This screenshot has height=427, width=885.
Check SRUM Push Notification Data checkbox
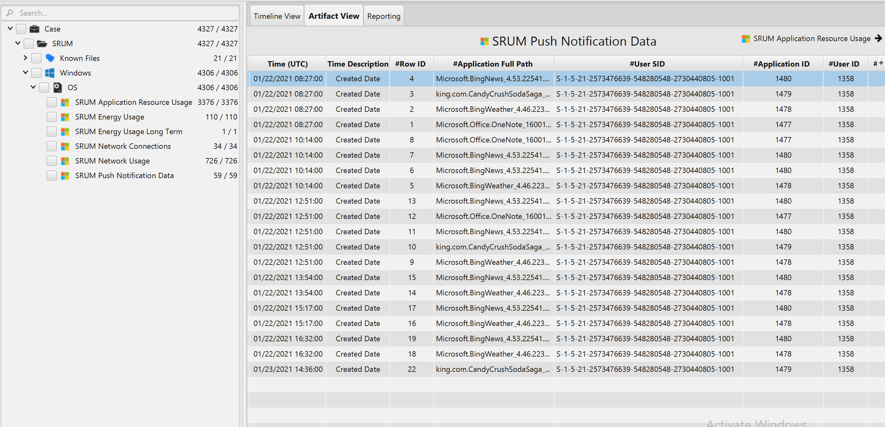pyautogui.click(x=52, y=176)
